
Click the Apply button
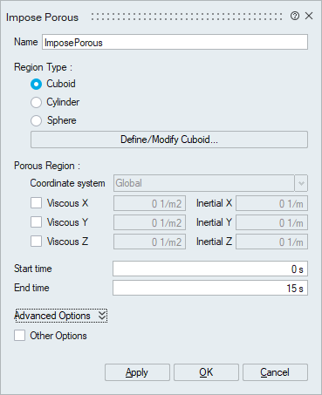(137, 372)
